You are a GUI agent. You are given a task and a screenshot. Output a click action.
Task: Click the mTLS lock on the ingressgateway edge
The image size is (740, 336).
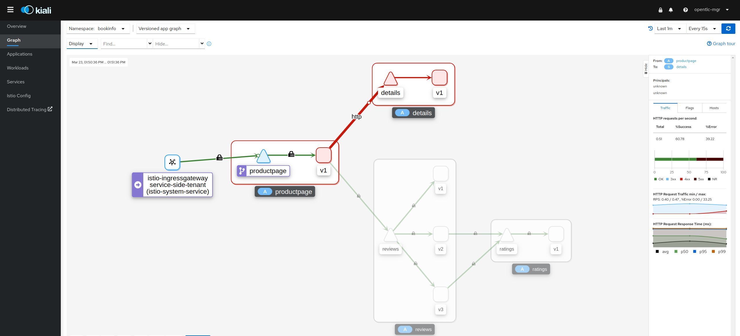[x=219, y=157]
